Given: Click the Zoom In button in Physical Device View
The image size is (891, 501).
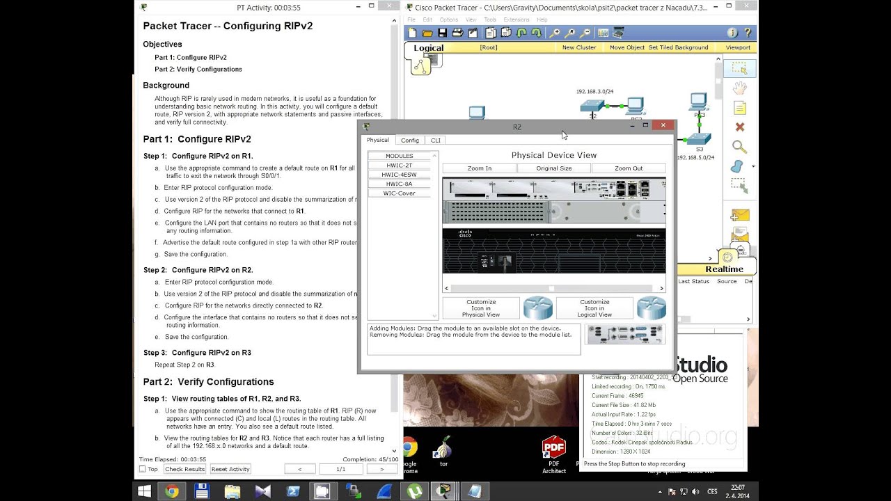Looking at the screenshot, I should click(480, 168).
